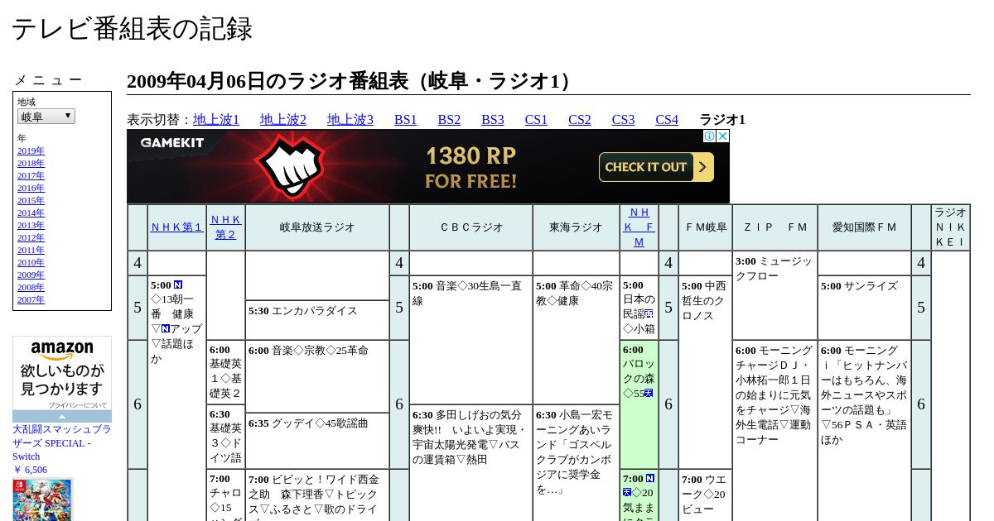The height and width of the screenshot is (521, 994).
Task: Open the 2016年 archive link
Action: click(x=31, y=188)
